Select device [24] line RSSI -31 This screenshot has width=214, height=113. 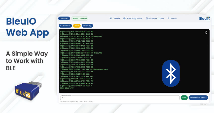point(76,86)
